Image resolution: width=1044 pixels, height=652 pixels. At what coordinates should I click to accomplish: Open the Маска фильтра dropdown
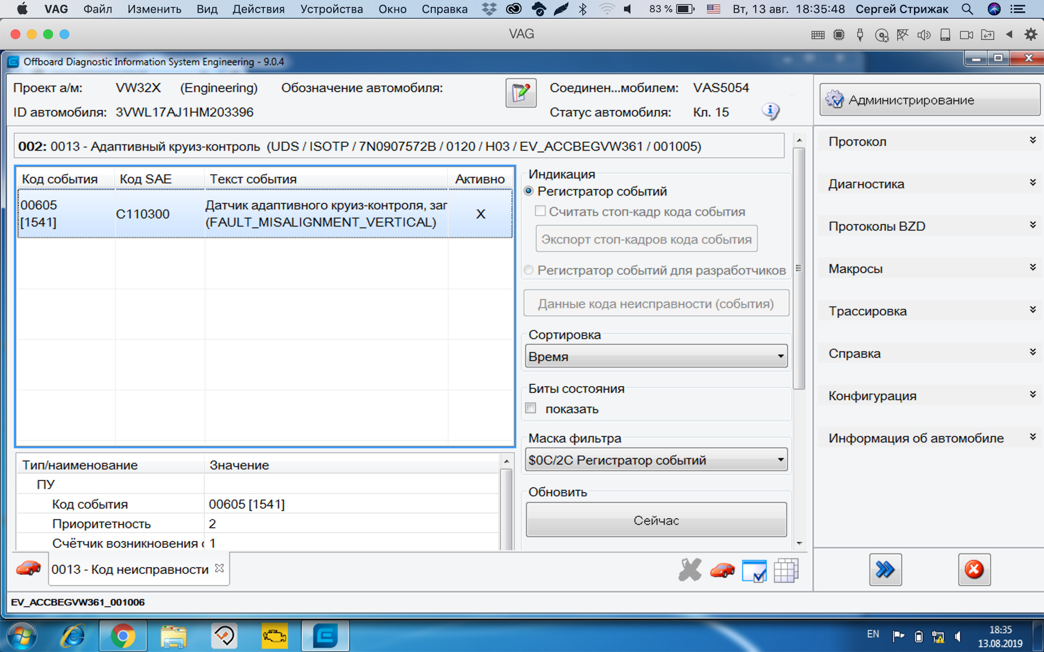tap(656, 460)
